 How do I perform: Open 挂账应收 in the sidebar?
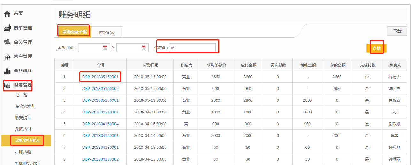[23, 152]
